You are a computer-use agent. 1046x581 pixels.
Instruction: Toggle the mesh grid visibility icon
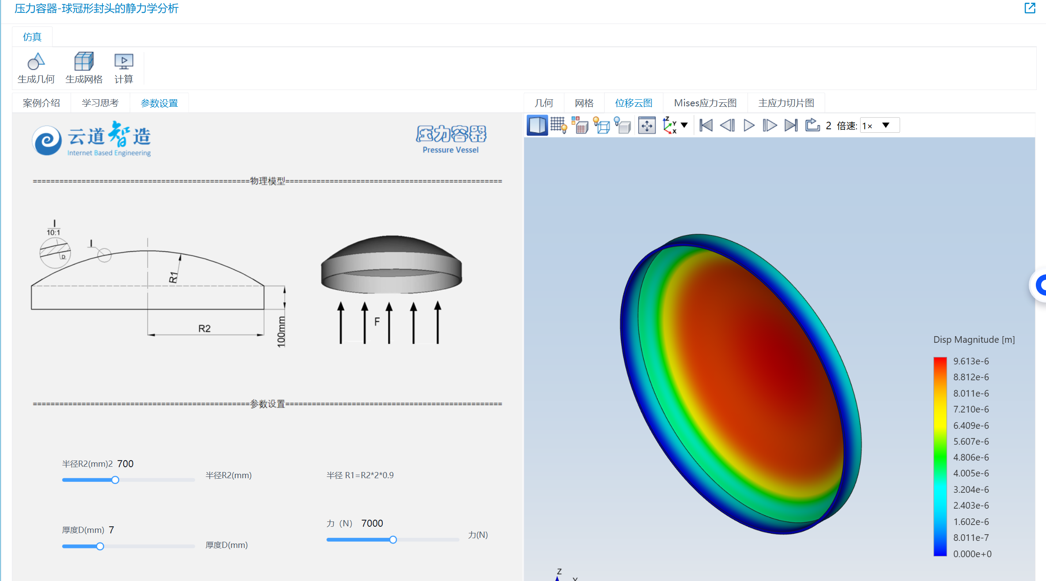[559, 126]
